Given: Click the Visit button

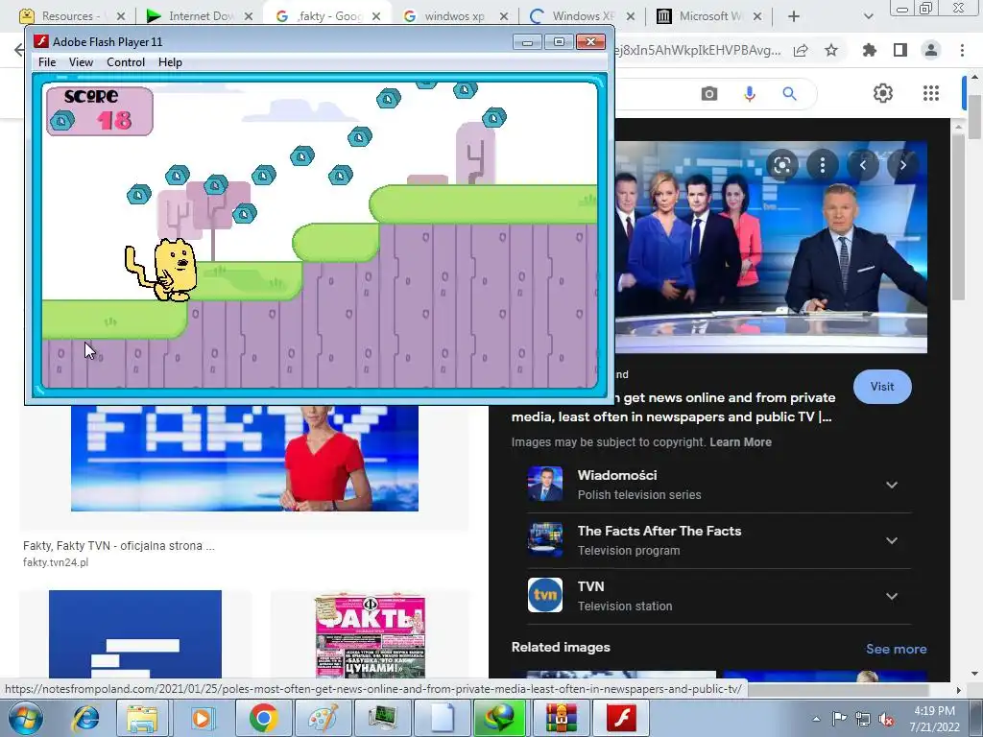Looking at the screenshot, I should [882, 387].
